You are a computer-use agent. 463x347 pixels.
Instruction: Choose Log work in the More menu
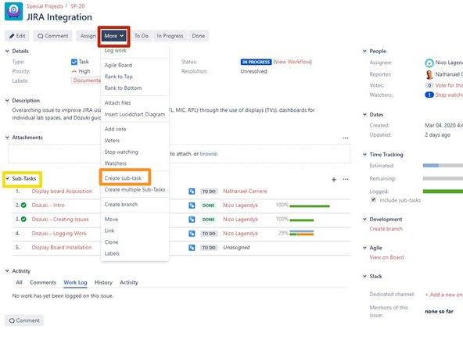[x=116, y=51]
